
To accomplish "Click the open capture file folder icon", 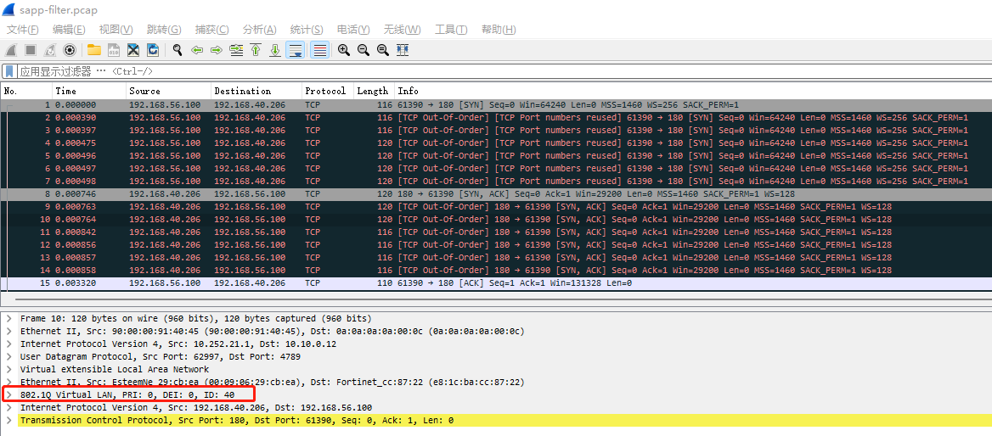I will [93, 50].
